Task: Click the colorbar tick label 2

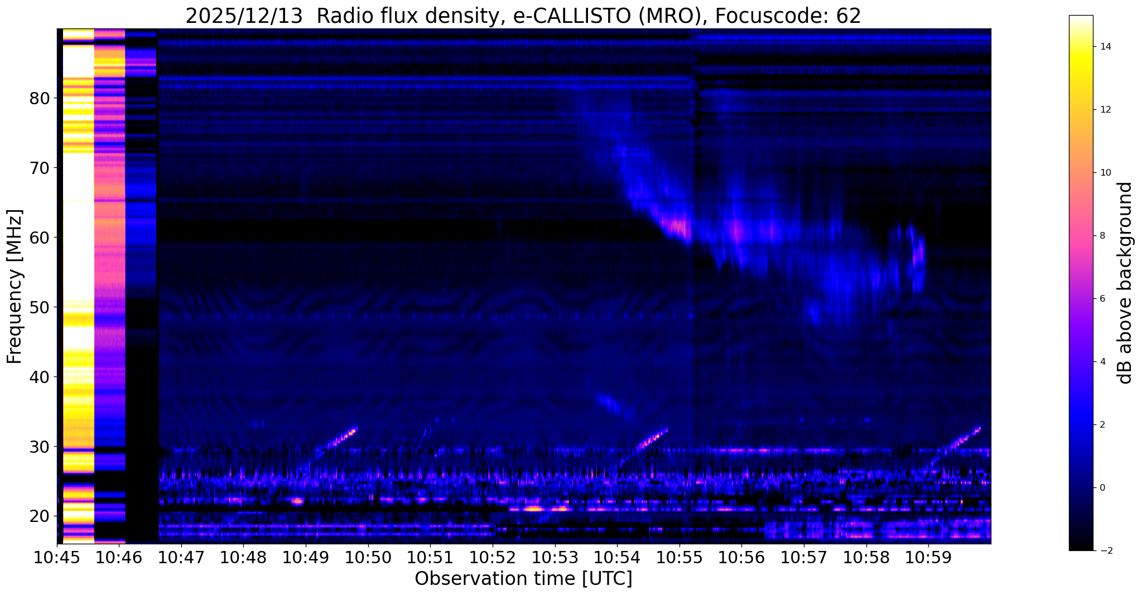Action: 1102,425
